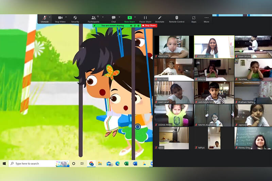Open Photos app on taskbar
Screen dimensions: 272x181
[144, 163]
